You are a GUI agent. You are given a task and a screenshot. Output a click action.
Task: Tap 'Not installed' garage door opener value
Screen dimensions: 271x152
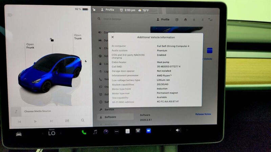164,71
